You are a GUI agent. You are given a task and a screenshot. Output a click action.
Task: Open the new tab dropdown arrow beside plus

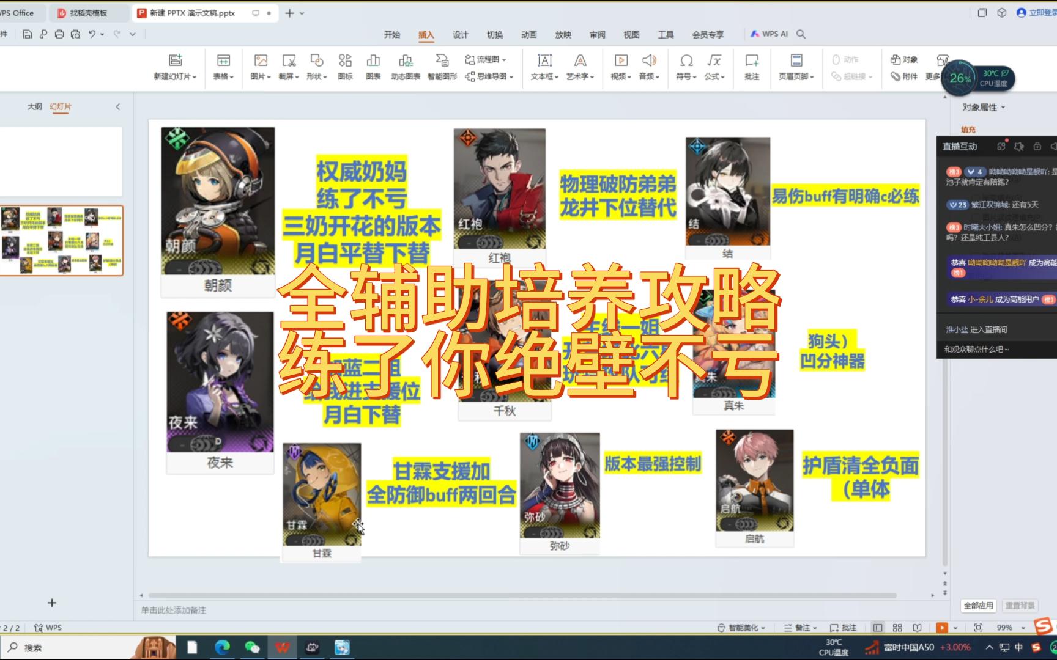[x=302, y=13]
